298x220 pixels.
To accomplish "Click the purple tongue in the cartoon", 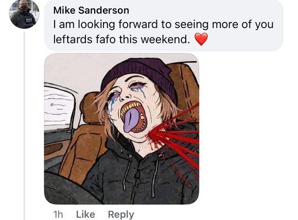I will click(131, 120).
